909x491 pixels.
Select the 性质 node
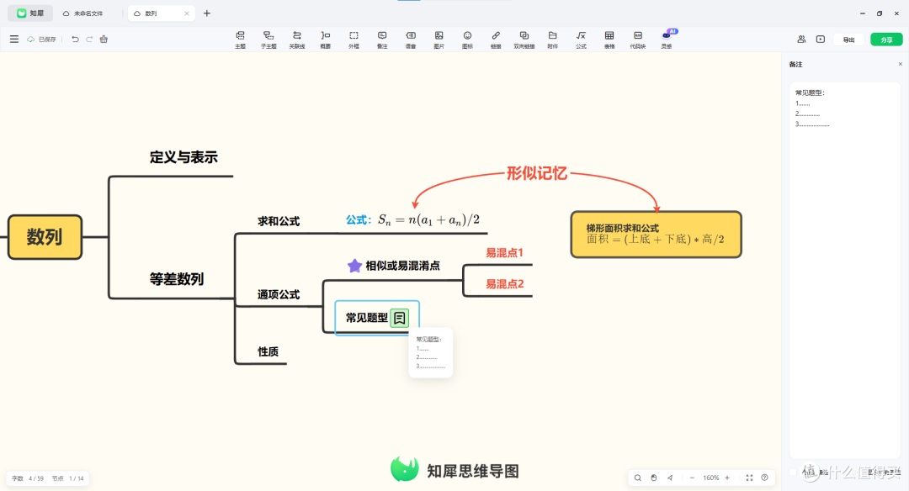coord(268,351)
